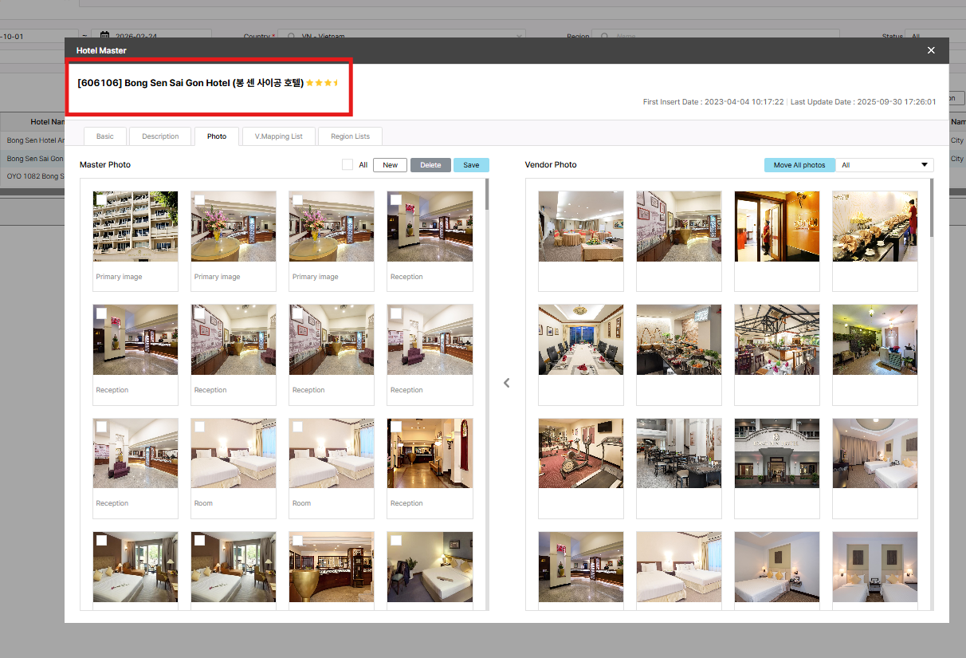
Task: Click the hotel title [606106] Bong Sen Sai Gon Hotel
Action: click(190, 83)
